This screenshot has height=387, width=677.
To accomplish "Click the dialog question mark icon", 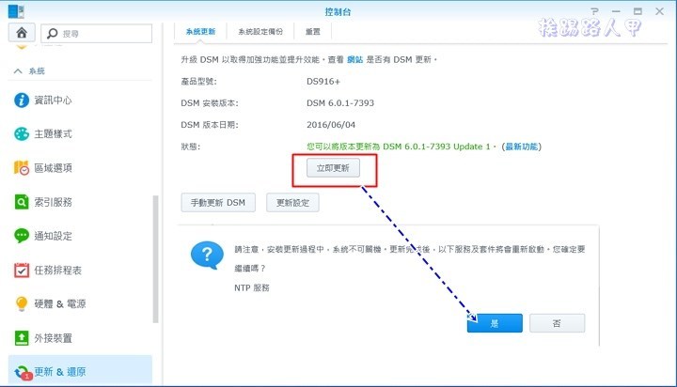I will (207, 255).
